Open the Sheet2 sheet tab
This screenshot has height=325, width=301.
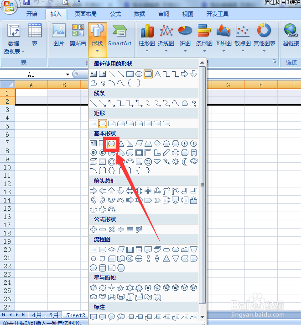(x=76, y=315)
